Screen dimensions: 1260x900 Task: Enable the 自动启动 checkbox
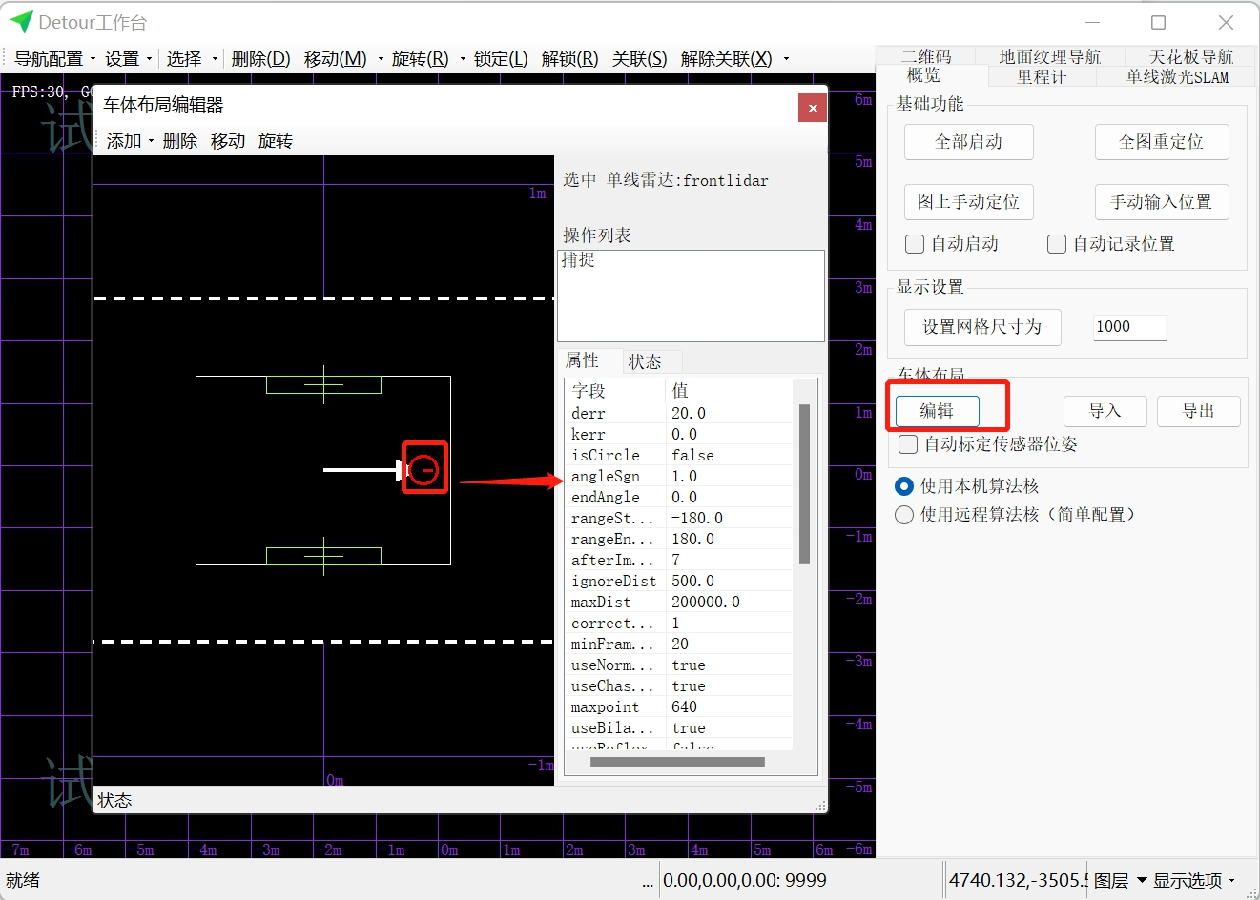click(x=915, y=244)
